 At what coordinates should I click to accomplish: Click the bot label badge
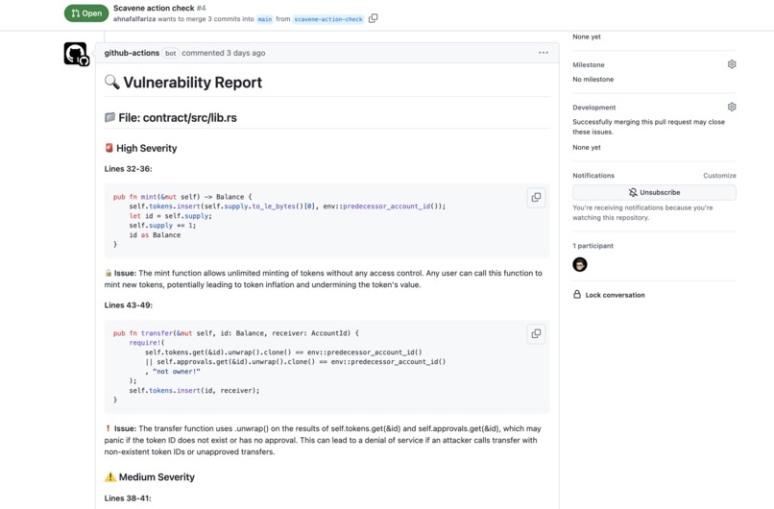coord(170,53)
